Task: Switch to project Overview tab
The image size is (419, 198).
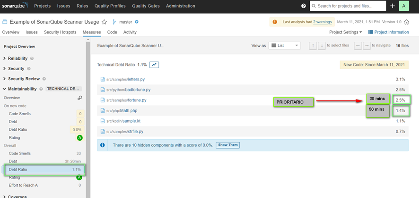Action: (x=11, y=32)
